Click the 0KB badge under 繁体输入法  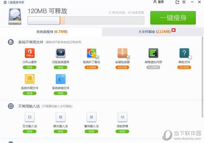[91, 131]
